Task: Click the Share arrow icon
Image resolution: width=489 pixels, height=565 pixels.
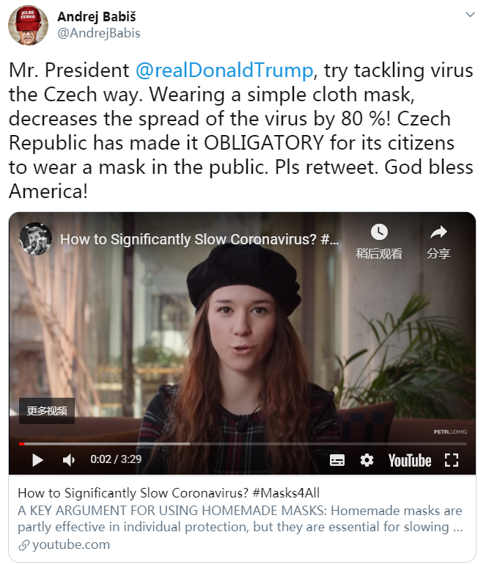Action: (x=438, y=232)
